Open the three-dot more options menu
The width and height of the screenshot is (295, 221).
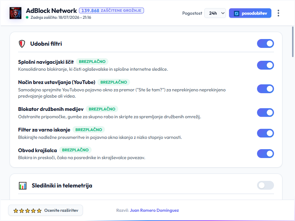pyautogui.click(x=278, y=13)
